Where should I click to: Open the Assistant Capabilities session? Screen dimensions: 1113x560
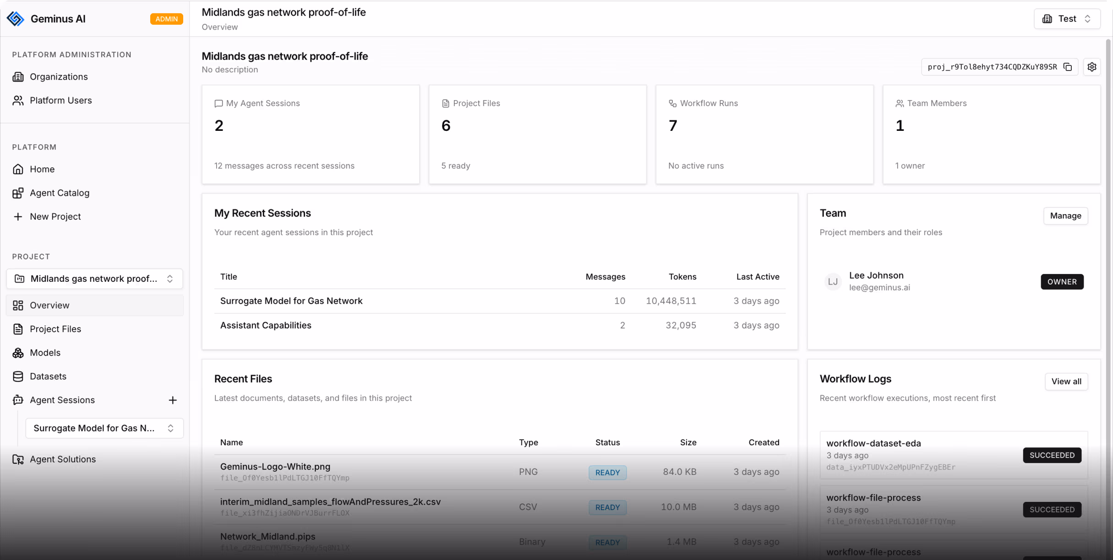[x=500, y=325]
